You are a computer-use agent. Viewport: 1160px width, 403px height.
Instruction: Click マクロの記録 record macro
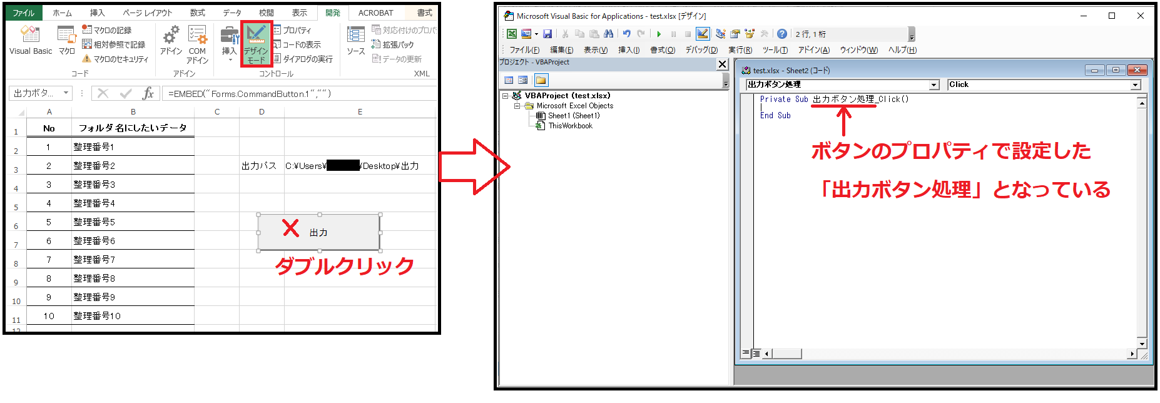tap(107, 30)
